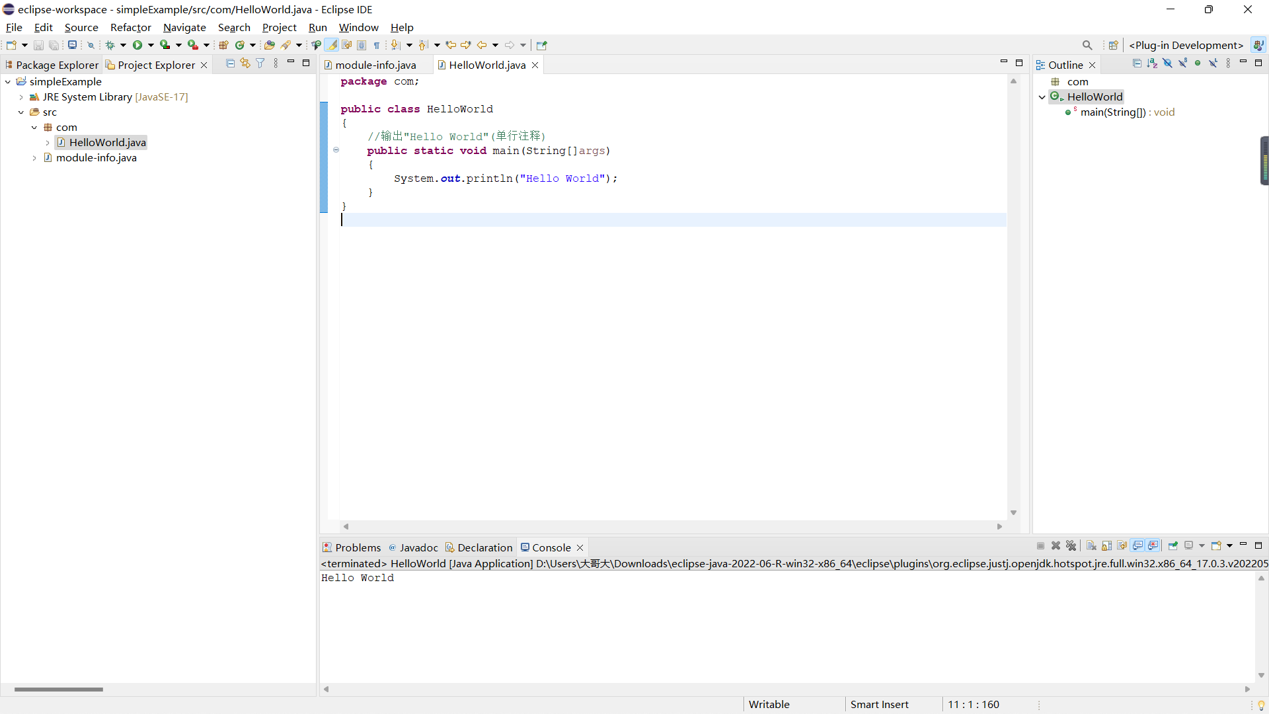The width and height of the screenshot is (1269, 714).
Task: Collapse the src folder node
Action: 21,112
